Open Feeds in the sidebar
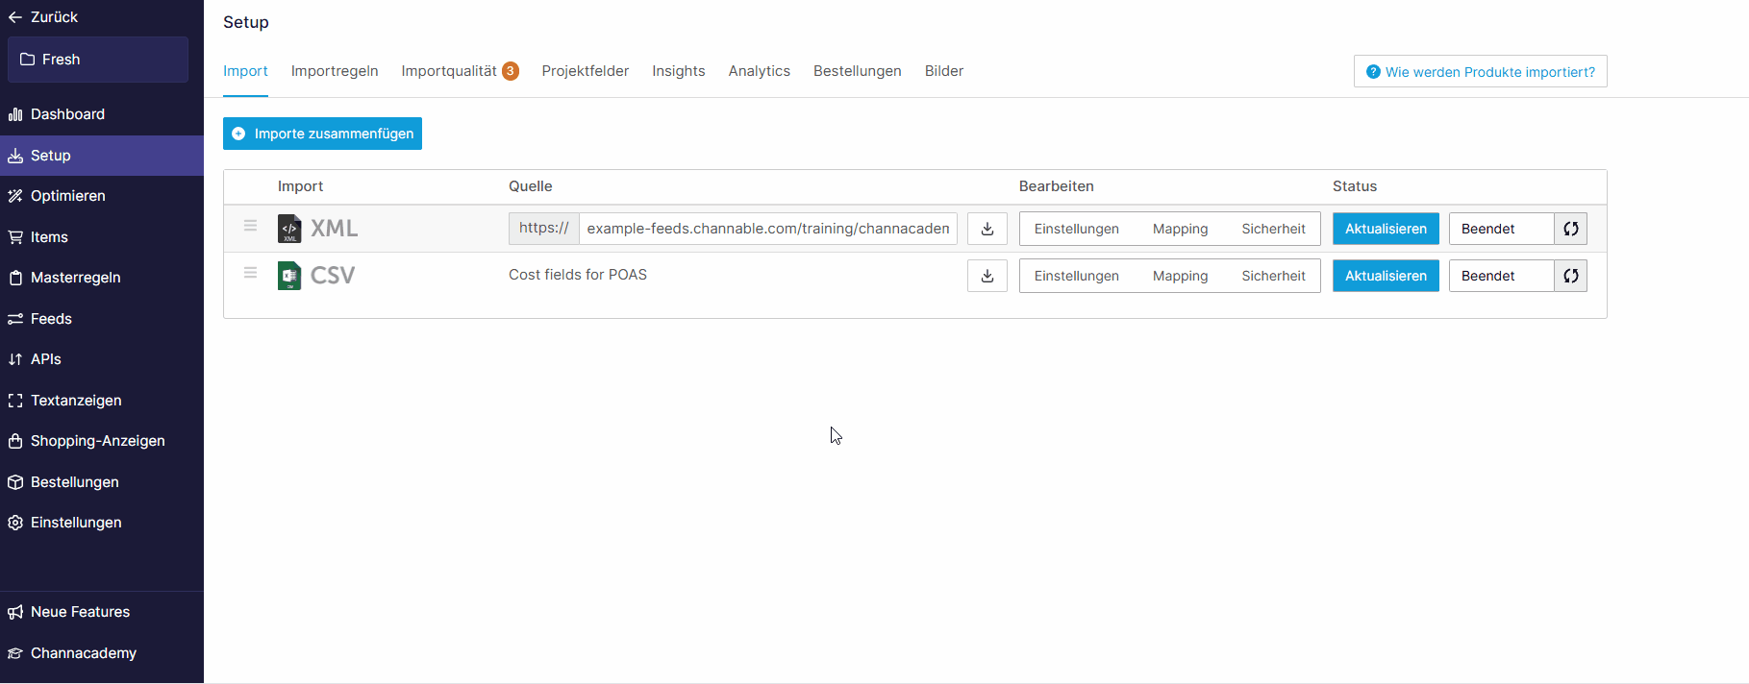1749x684 pixels. [x=102, y=319]
